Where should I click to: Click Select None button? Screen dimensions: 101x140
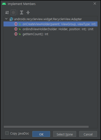[x=65, y=134]
